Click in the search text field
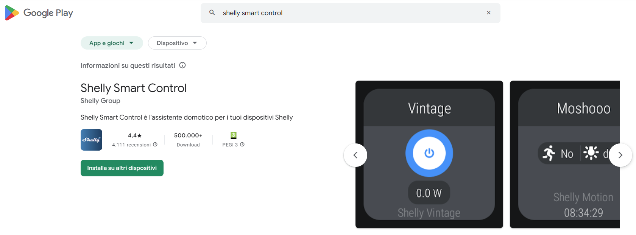 tap(341, 13)
